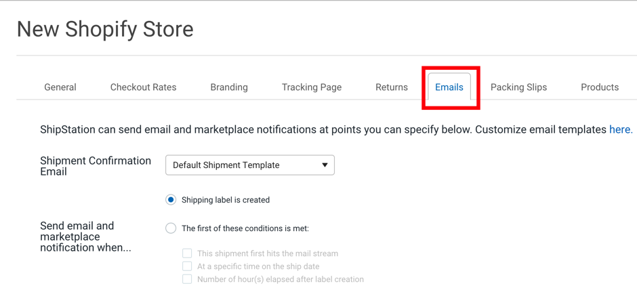
Task: Check 'This shipment first hits the mail stream'
Action: coord(187,253)
